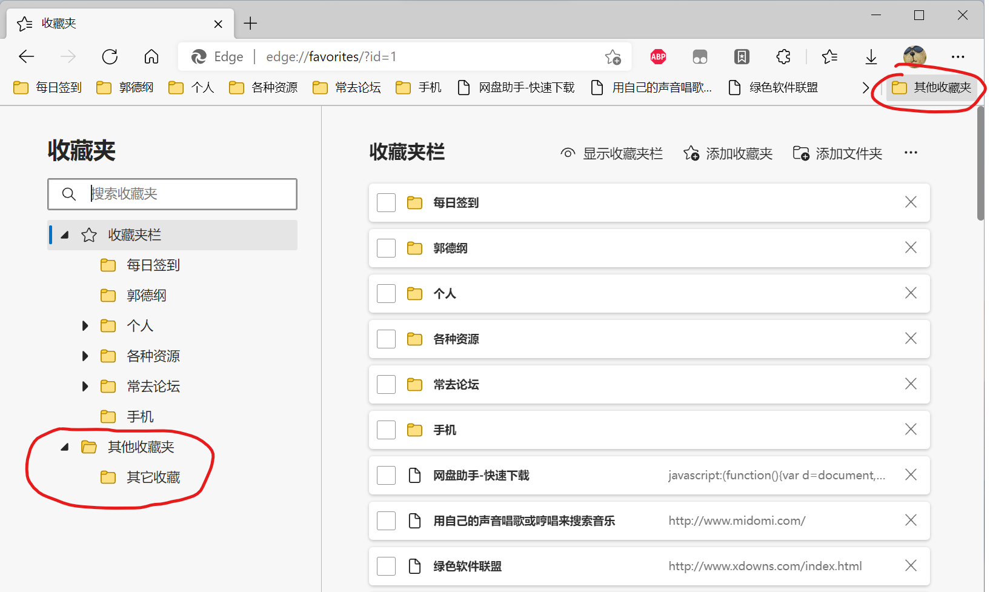Open the 其他收藏夹 folder on the favorites bar
The height and width of the screenshot is (592, 990).
click(x=932, y=88)
